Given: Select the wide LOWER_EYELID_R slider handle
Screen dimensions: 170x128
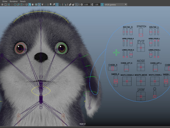Looking at the screenshot, I should coord(131,54).
